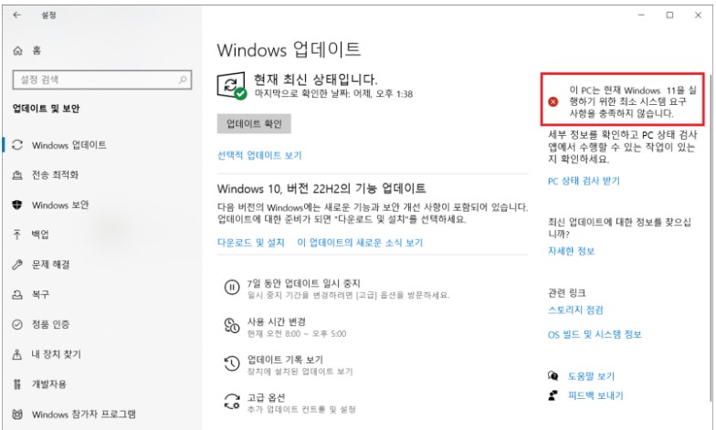The image size is (716, 430).
Task: Click the 업데이트 확인 button
Action: click(254, 124)
